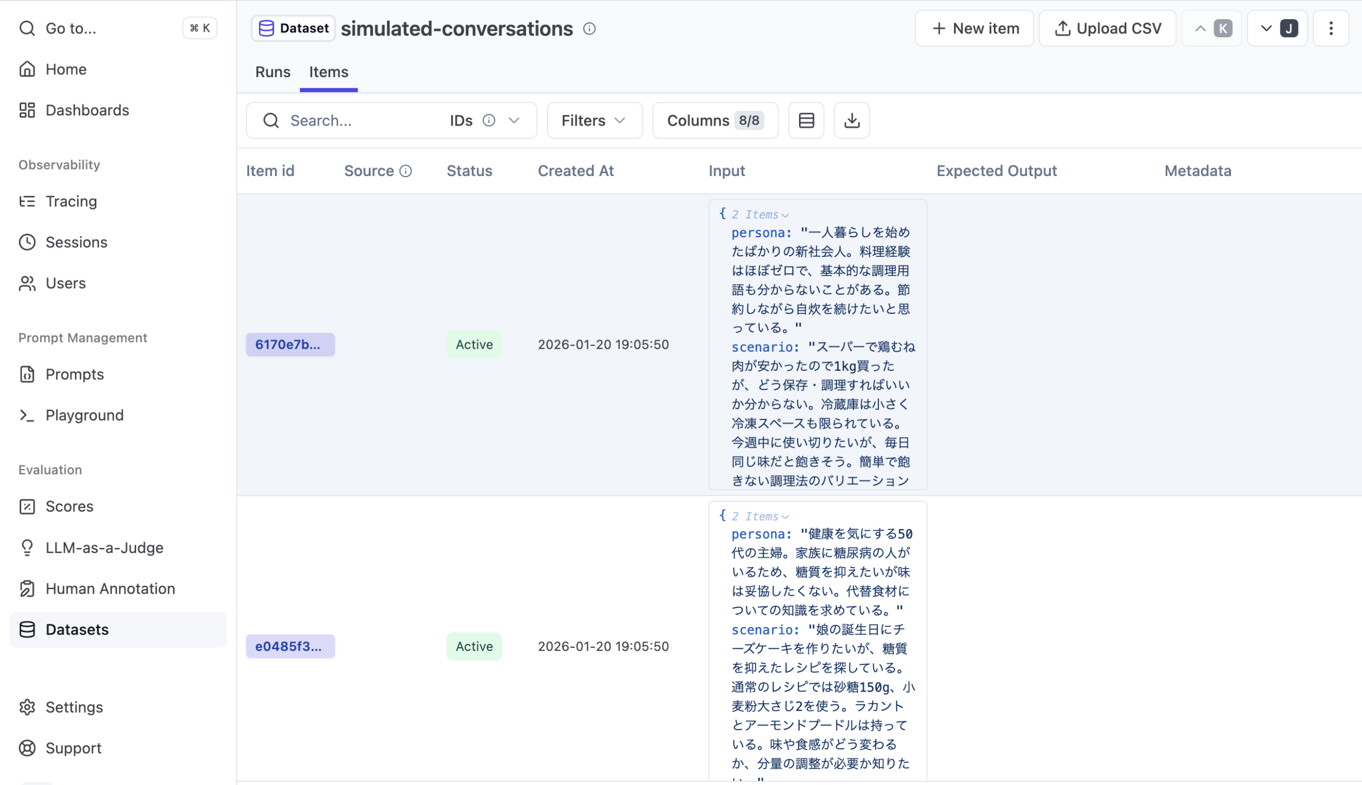Click the Source column info icon
Image resolution: width=1362 pixels, height=785 pixels.
pos(405,171)
